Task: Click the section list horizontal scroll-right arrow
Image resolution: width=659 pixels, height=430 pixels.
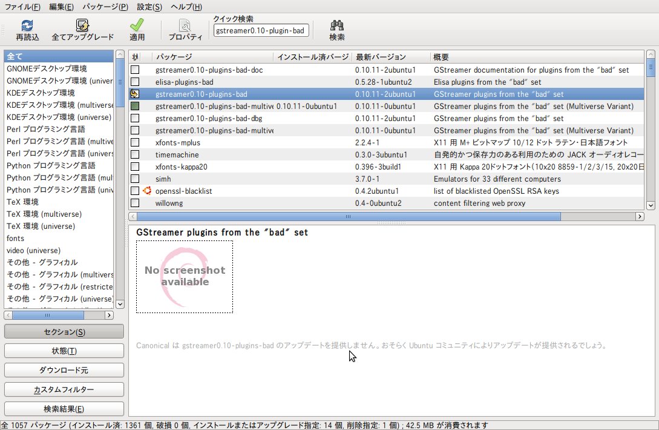Action: pos(110,315)
